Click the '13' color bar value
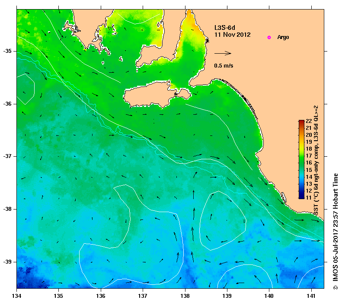Screen dimensions: 342x303 click(x=309, y=184)
